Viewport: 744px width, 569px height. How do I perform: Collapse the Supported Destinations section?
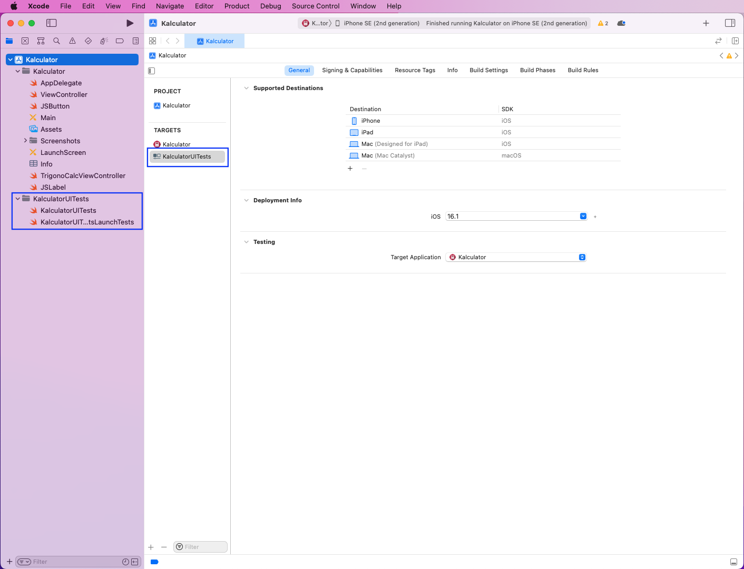click(x=246, y=89)
